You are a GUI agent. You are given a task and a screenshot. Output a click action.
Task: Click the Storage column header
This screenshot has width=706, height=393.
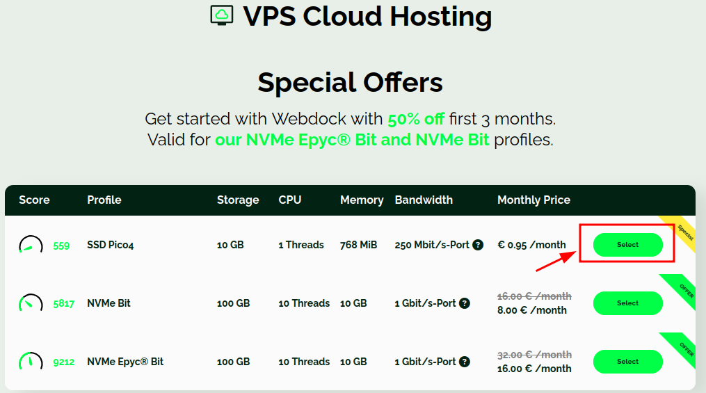tap(238, 200)
